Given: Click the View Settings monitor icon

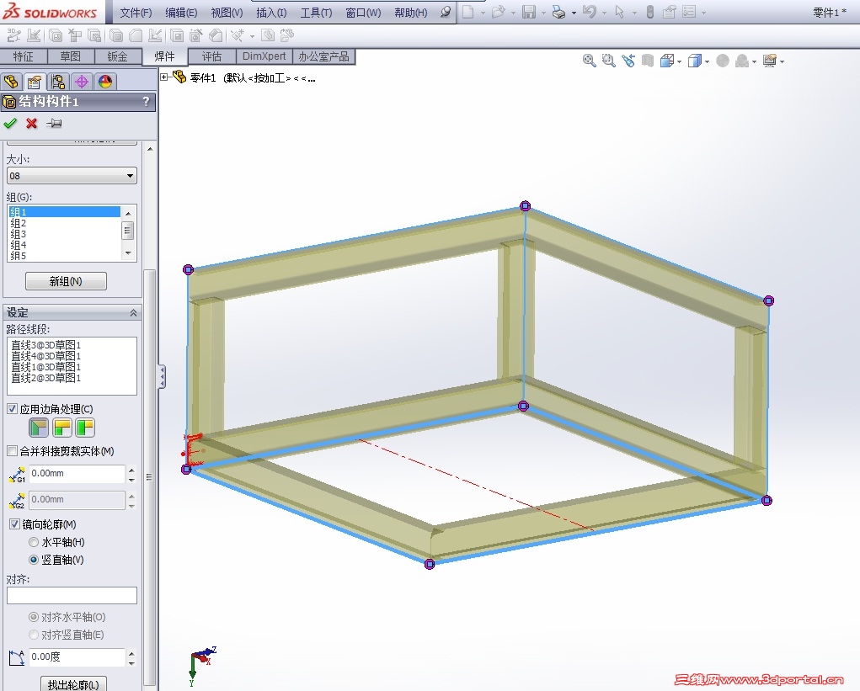Looking at the screenshot, I should [770, 61].
